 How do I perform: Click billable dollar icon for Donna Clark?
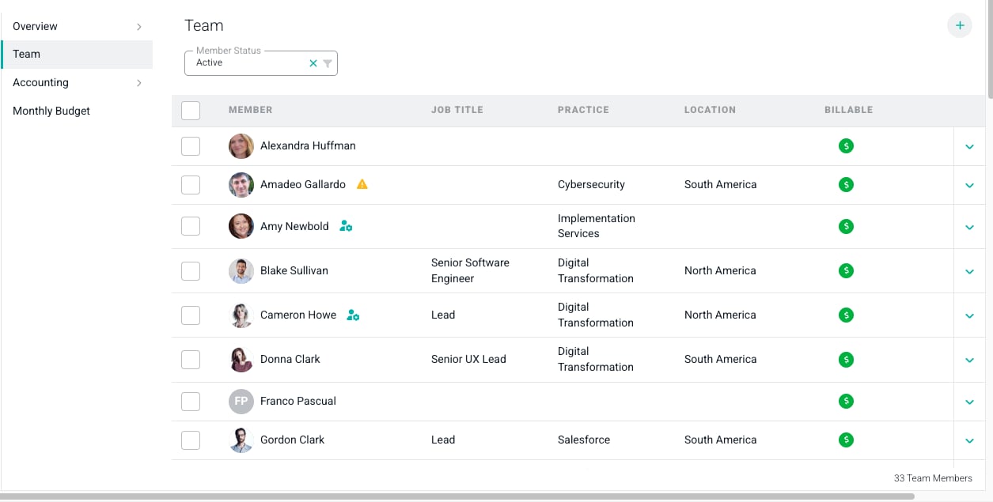coord(846,359)
